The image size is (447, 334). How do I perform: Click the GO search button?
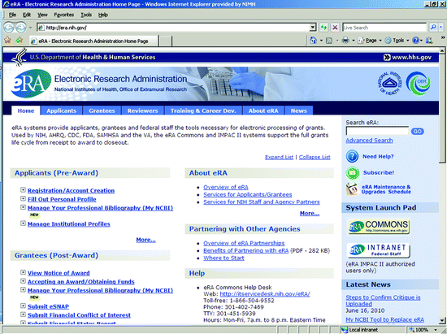click(x=418, y=132)
